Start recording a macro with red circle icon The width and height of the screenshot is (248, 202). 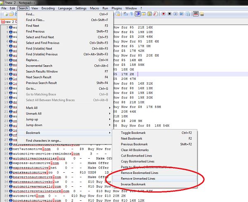point(164,14)
